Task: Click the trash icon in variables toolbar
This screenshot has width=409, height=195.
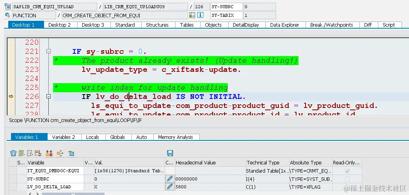Action: pos(13,153)
